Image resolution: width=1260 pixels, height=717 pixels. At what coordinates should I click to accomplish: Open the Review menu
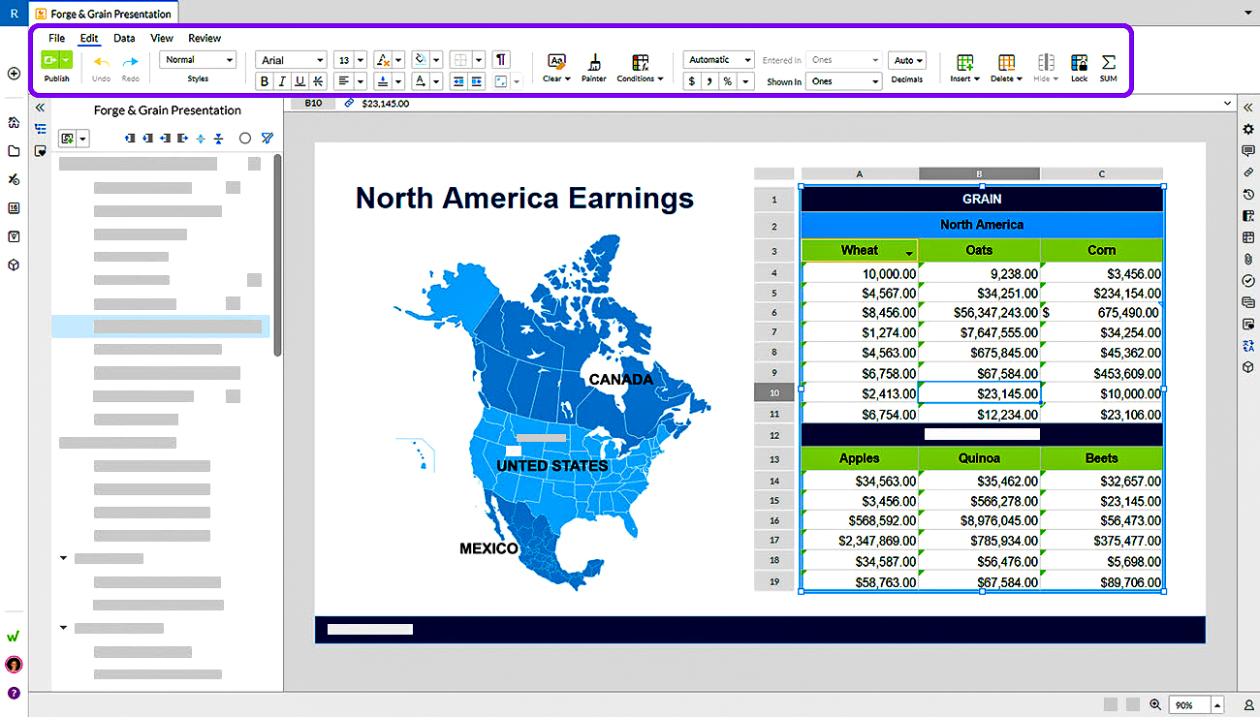[205, 38]
